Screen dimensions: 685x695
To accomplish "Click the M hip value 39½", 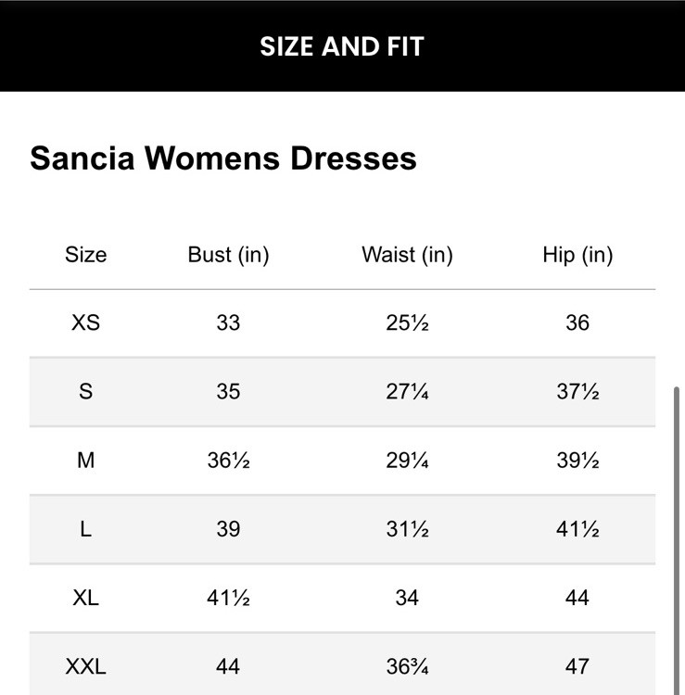I will 577,460.
